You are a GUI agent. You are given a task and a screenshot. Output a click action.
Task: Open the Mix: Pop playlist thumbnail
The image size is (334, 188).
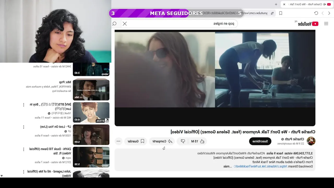[x=91, y=90]
